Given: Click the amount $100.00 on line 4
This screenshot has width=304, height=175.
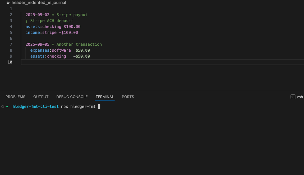Looking at the screenshot, I should [x=72, y=27].
